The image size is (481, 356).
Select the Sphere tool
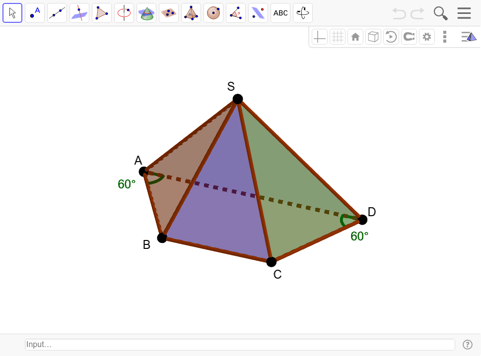[x=213, y=13]
